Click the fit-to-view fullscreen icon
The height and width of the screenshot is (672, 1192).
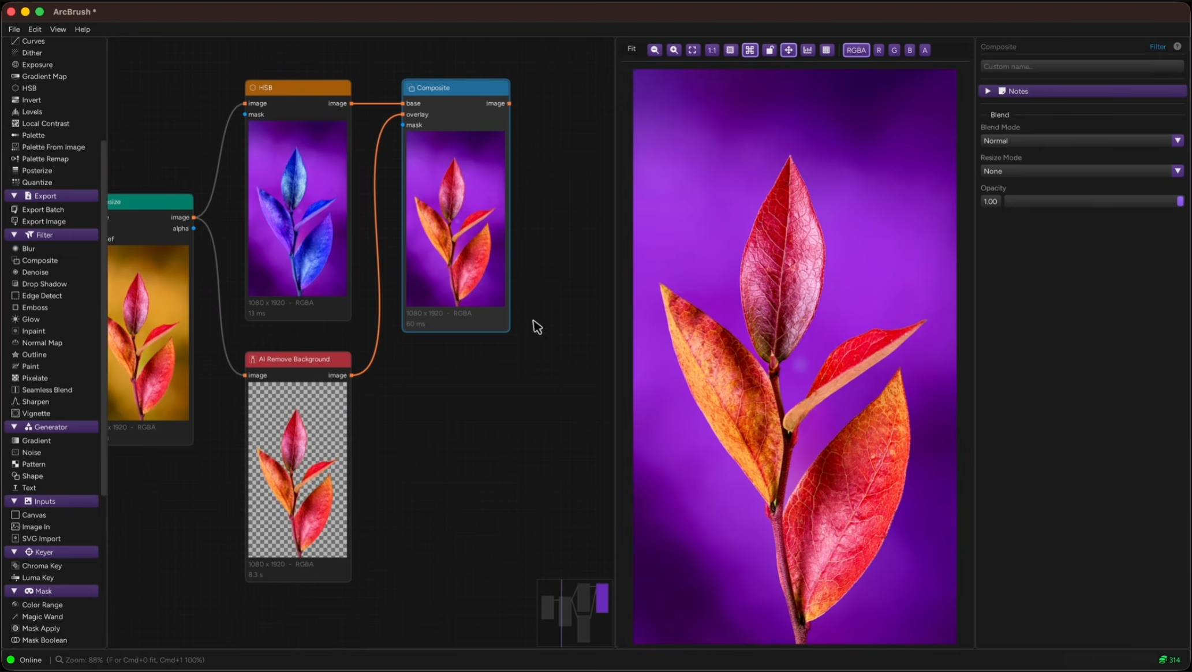pos(693,50)
